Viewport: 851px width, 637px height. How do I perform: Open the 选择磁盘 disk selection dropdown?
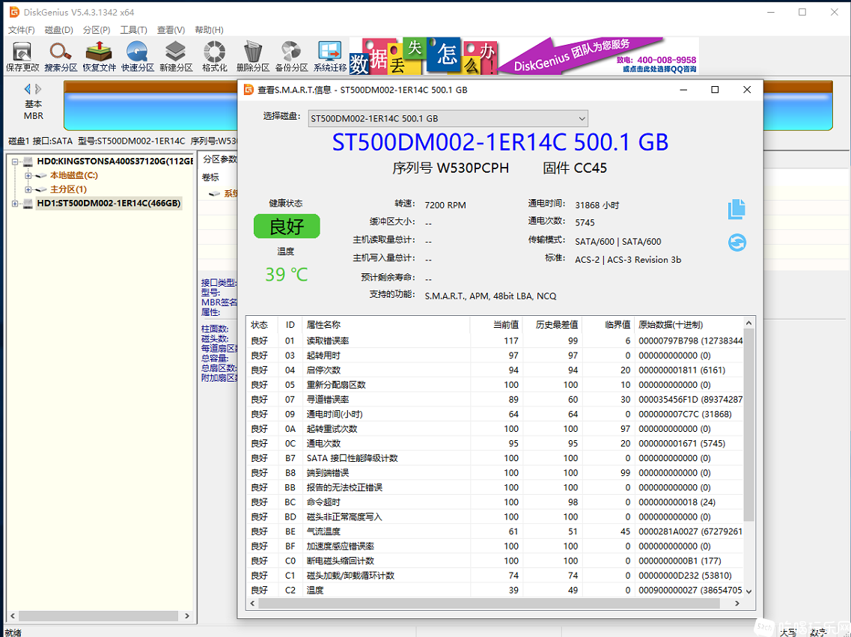coord(448,118)
